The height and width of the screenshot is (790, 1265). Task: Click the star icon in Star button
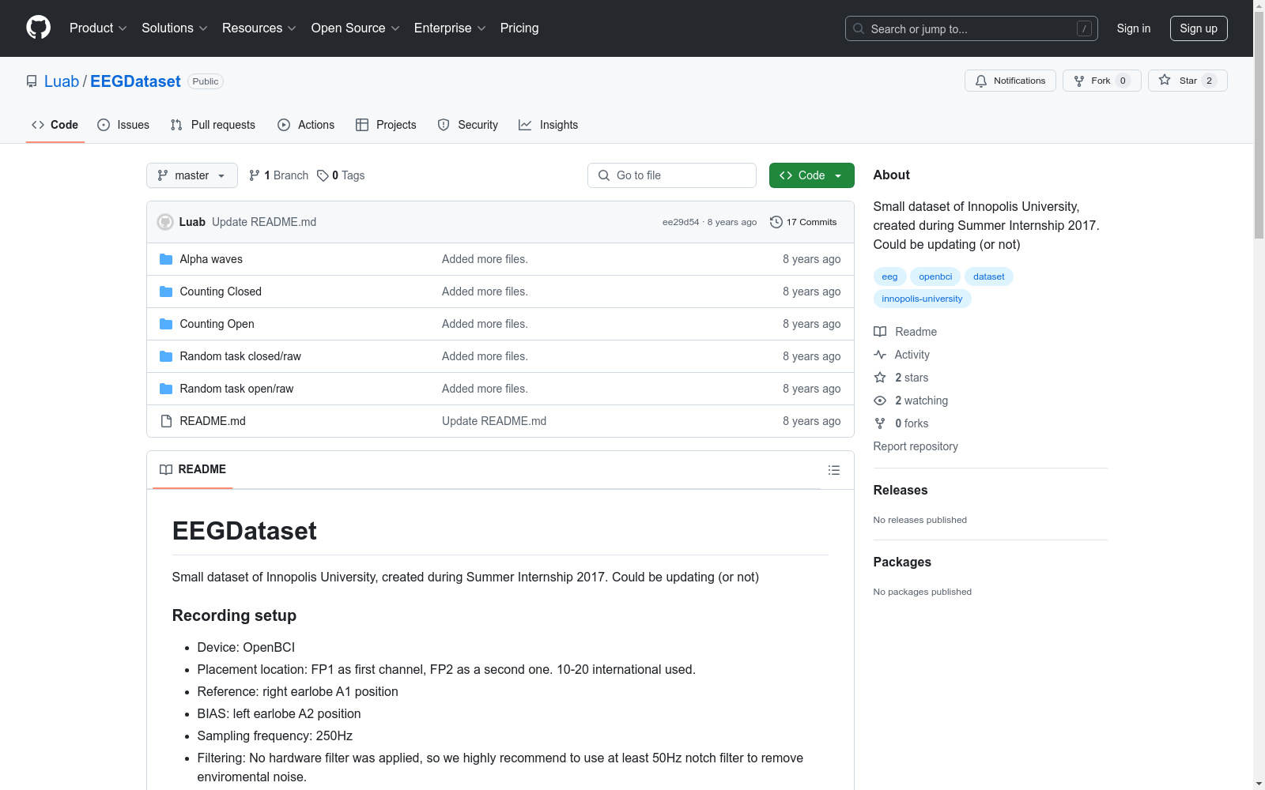[x=1165, y=80]
